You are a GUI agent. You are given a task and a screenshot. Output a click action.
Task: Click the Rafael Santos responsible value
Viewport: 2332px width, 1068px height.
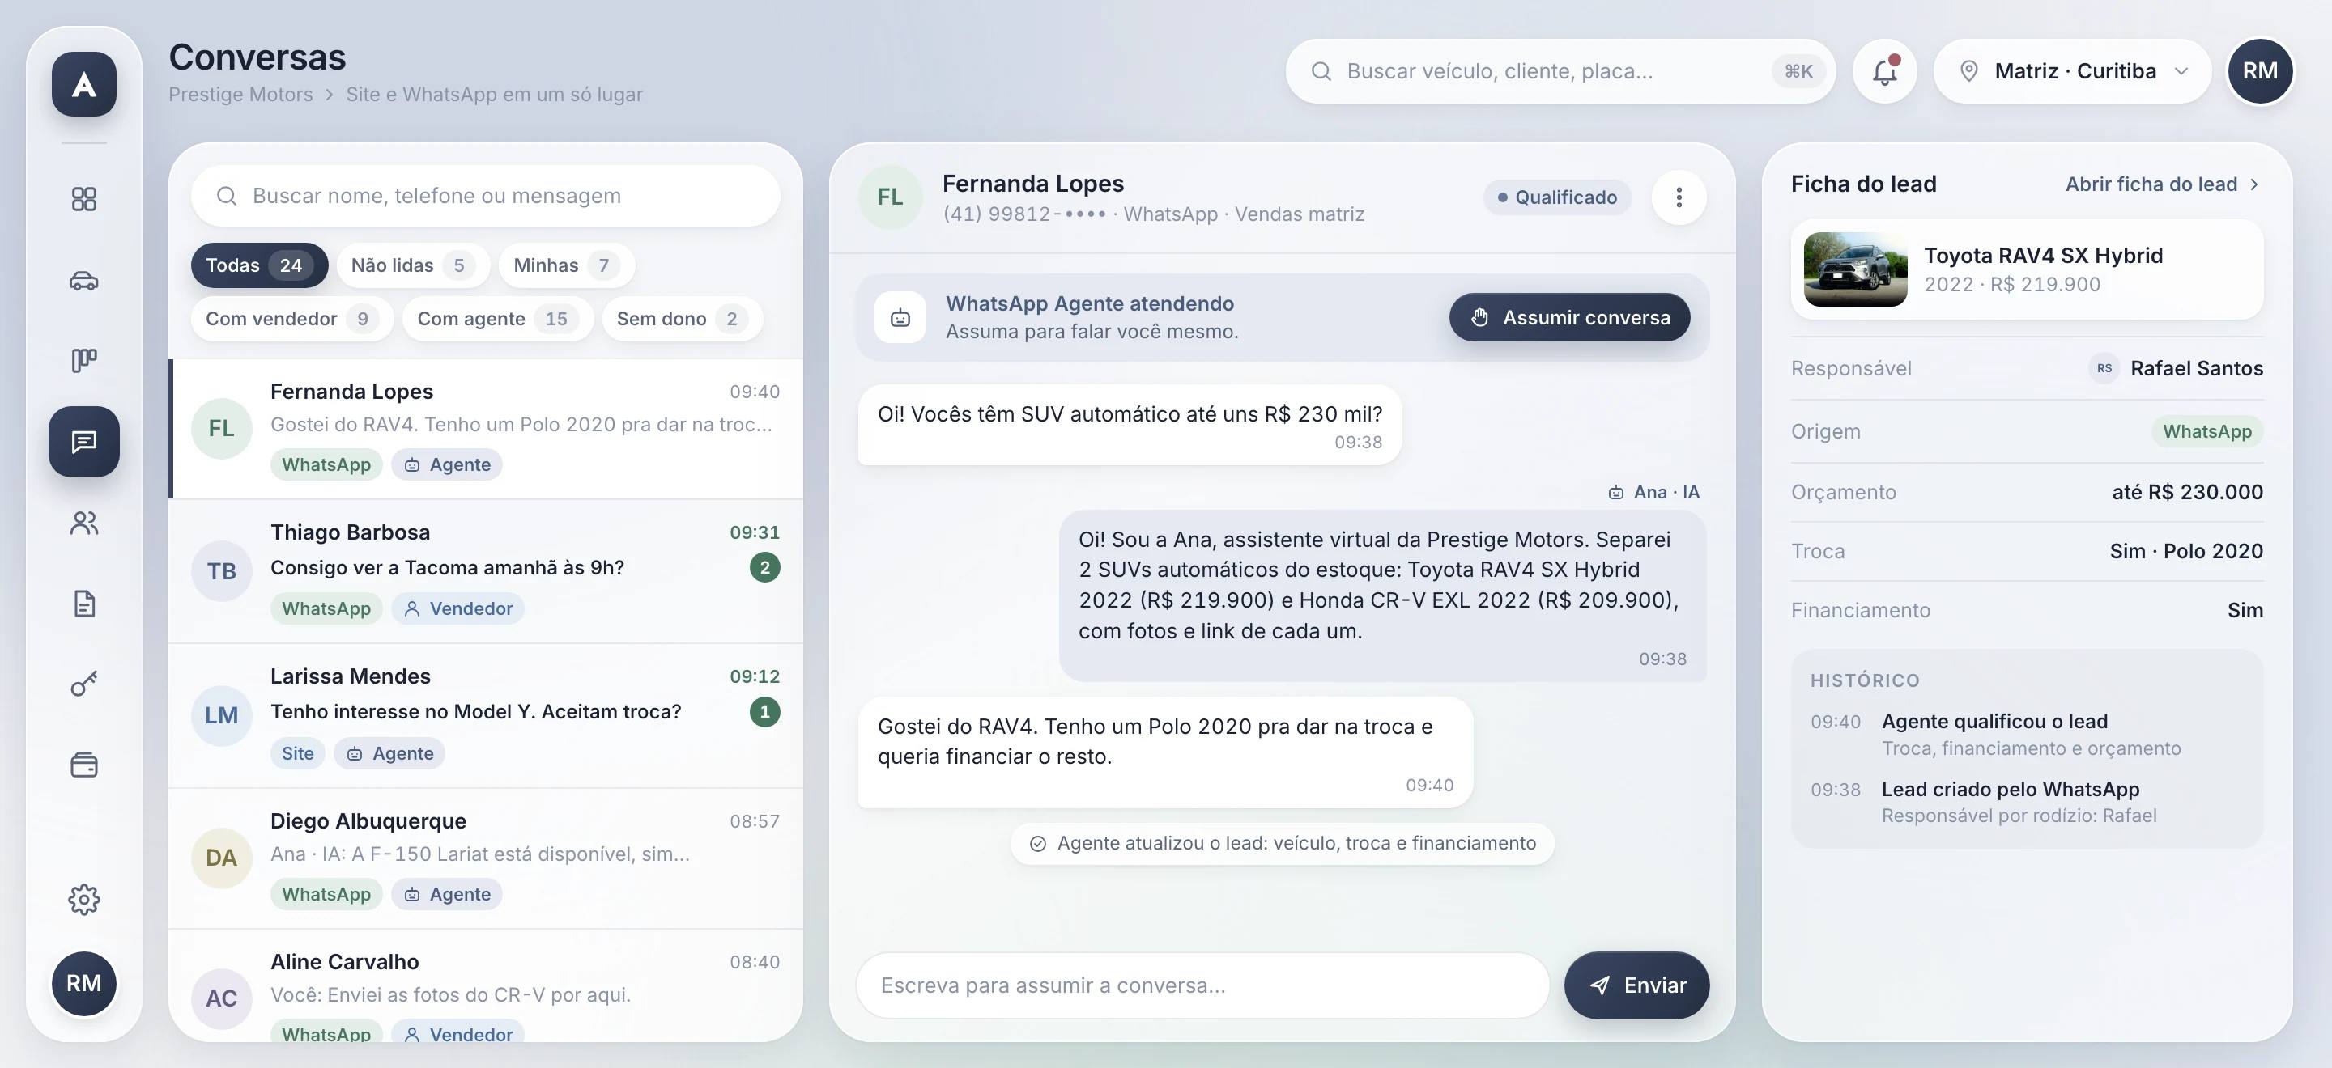coord(2176,368)
